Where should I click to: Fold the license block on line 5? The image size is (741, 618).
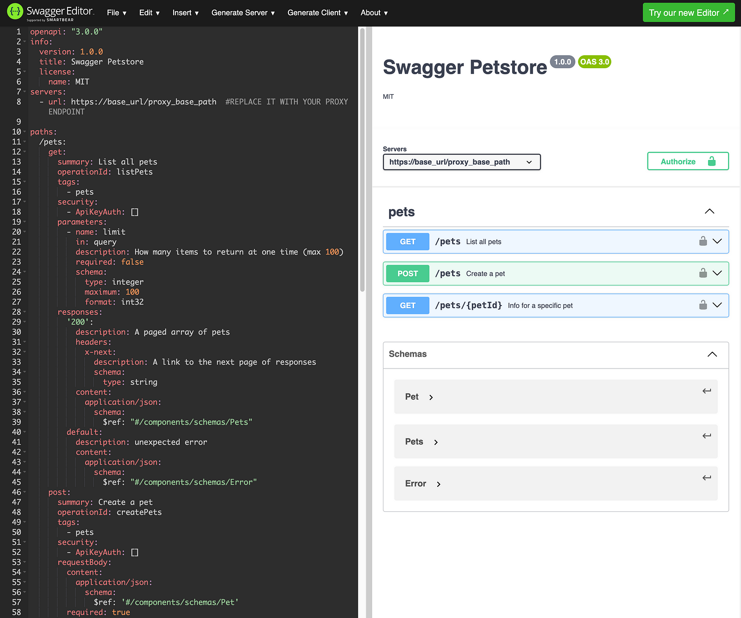25,72
